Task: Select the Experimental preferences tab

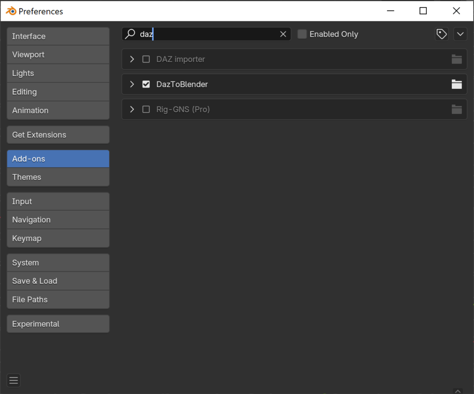Action: pos(58,324)
